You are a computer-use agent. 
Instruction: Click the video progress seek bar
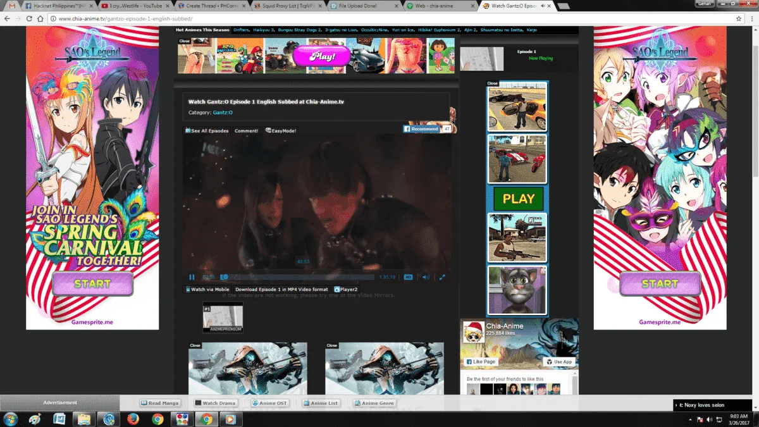click(297, 277)
